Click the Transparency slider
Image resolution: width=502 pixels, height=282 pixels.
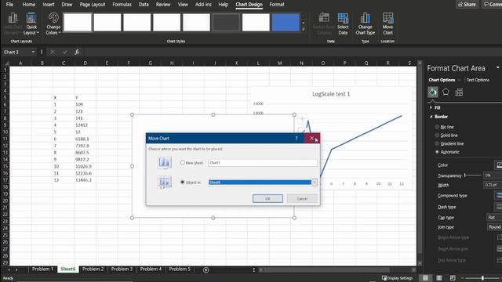click(472, 175)
